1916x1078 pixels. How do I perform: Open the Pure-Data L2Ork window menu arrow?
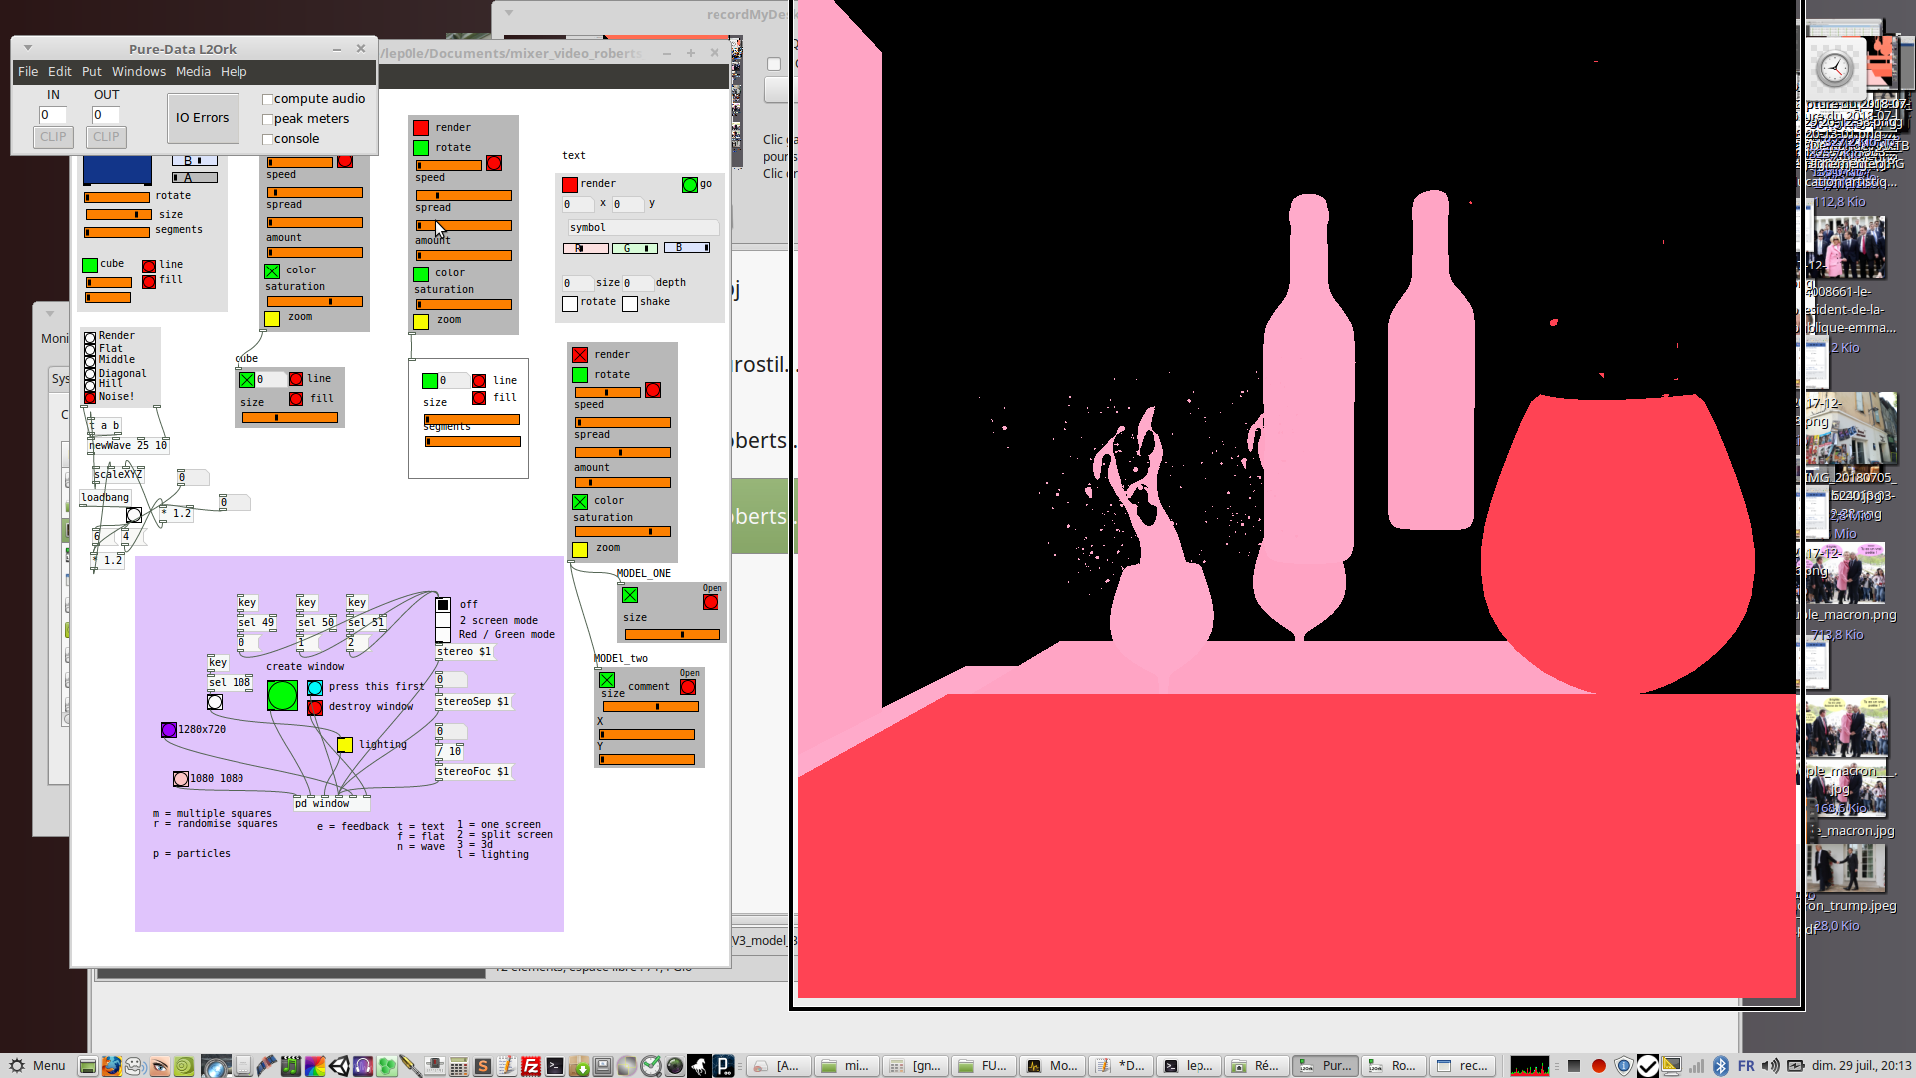(x=28, y=48)
